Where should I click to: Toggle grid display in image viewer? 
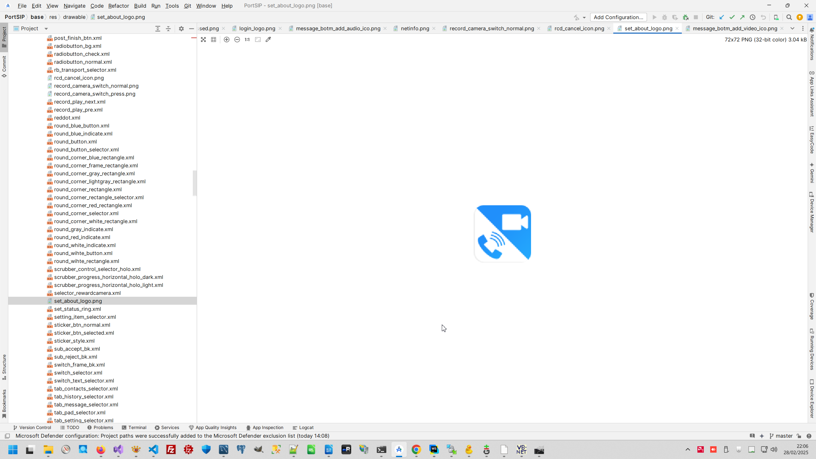coord(214,40)
